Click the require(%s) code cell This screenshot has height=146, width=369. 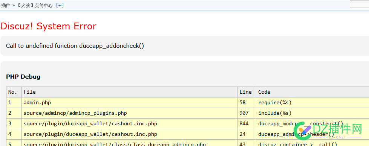[x=312, y=102]
